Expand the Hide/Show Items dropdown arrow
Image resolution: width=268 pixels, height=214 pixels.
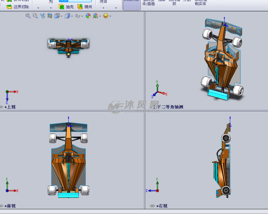[82, 16]
